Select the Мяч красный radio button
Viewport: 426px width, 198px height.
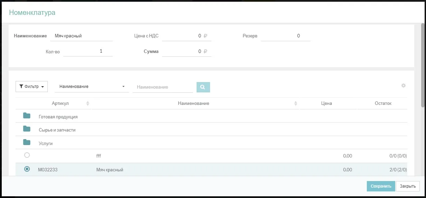coord(27,169)
